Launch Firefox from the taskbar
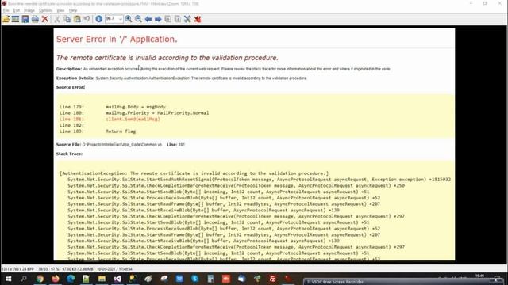508x285 pixels. pyautogui.click(x=56, y=279)
